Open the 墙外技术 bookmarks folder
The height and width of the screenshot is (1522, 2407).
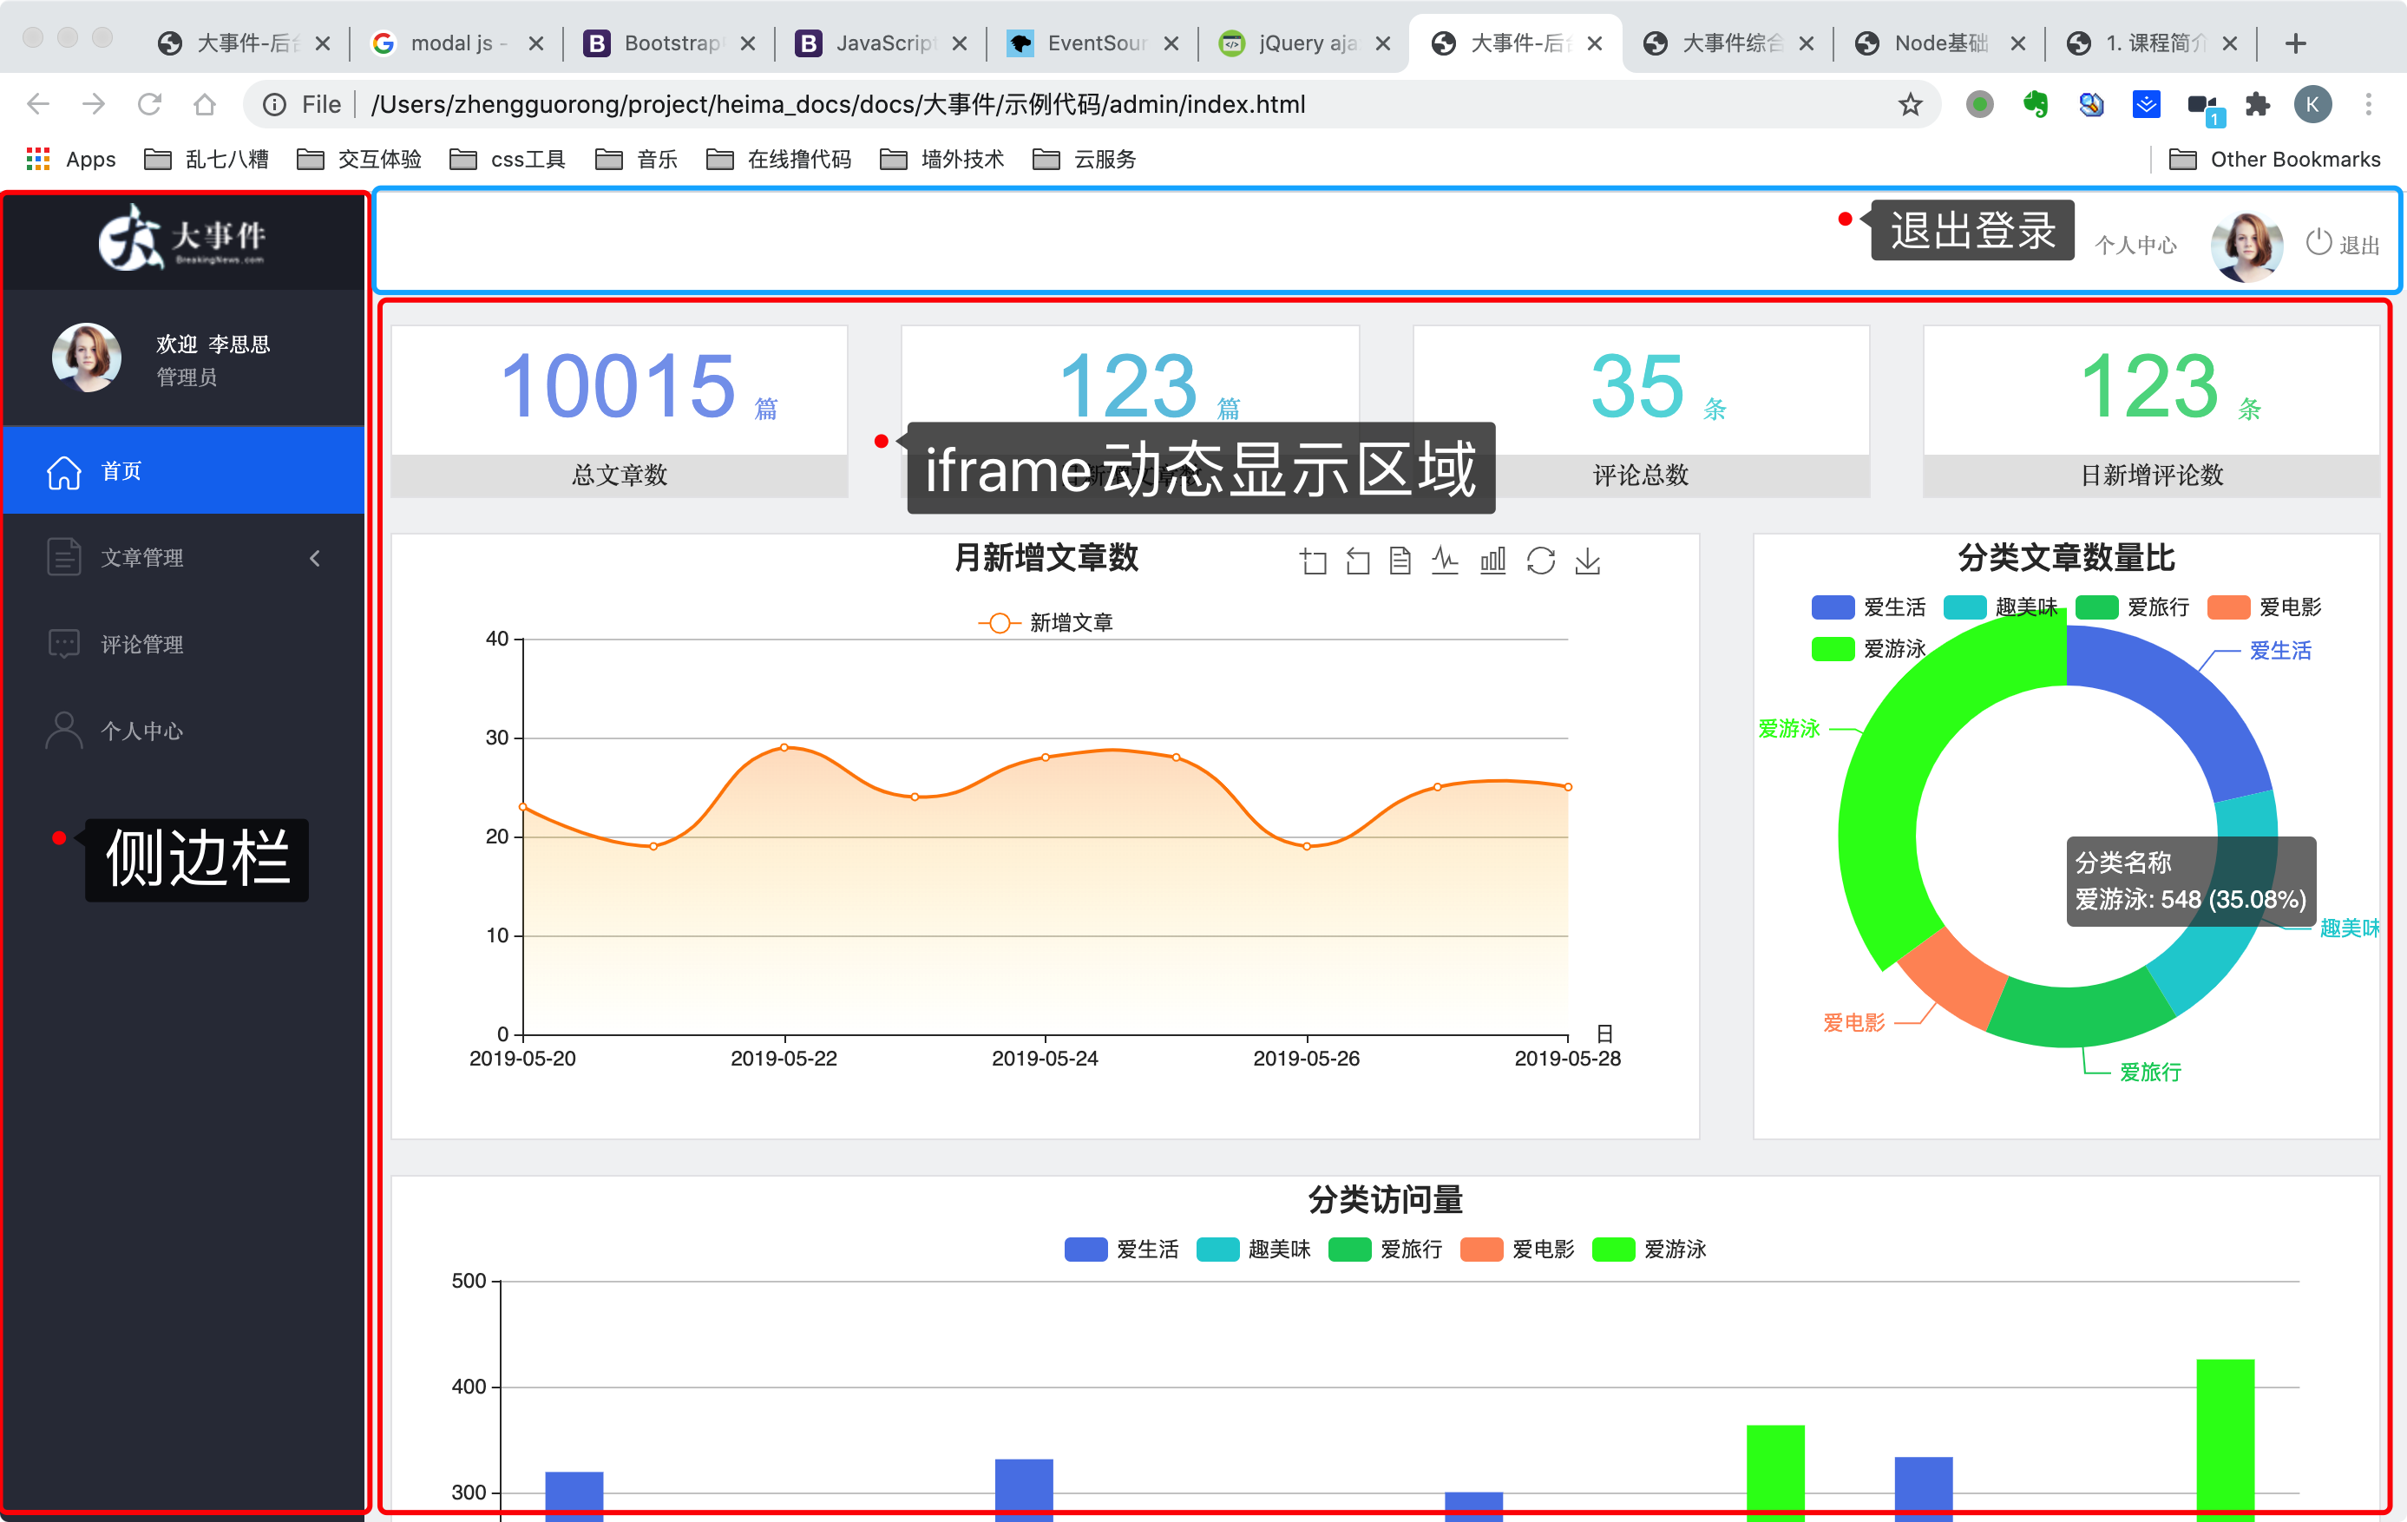pyautogui.click(x=941, y=159)
